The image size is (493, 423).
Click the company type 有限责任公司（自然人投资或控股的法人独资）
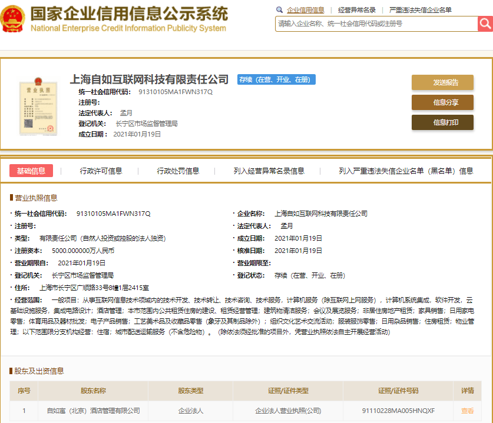coord(102,238)
